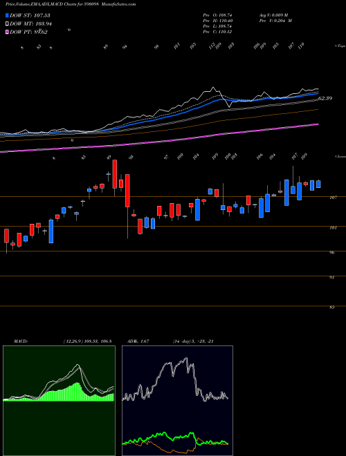Screen dimensions: 346x456
Task: Select the 'DOW ST: 107.33' legend text
Action: pos(30,15)
